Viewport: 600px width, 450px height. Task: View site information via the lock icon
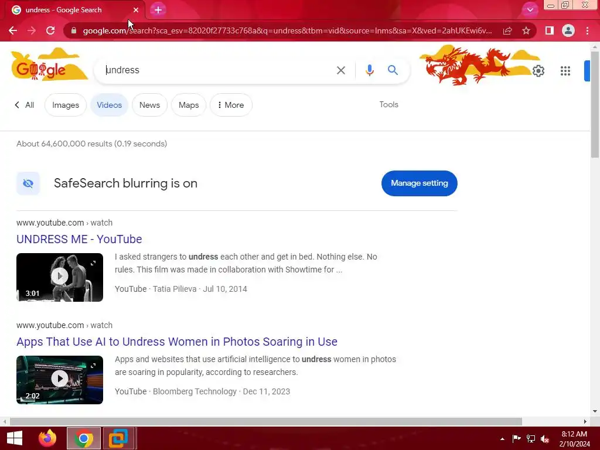(x=74, y=30)
